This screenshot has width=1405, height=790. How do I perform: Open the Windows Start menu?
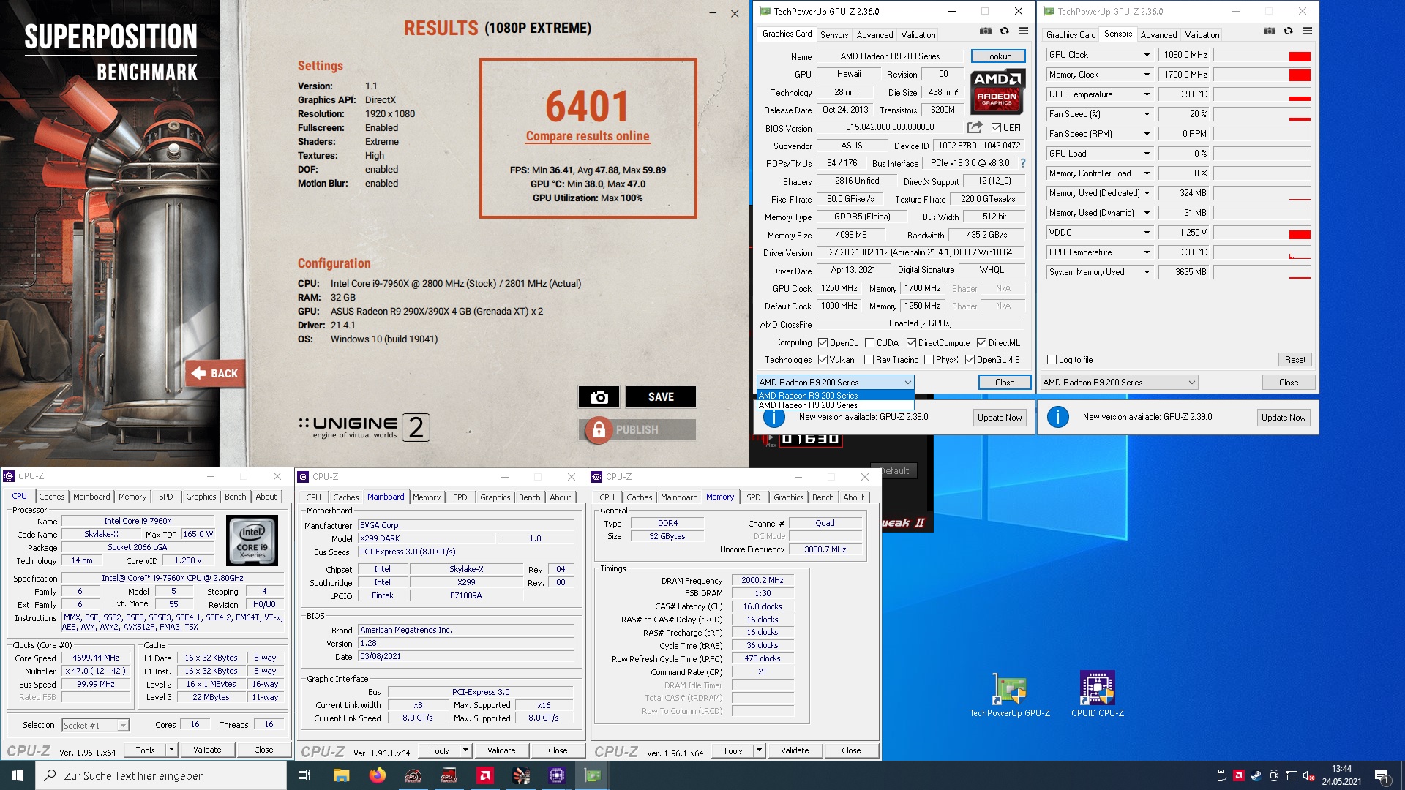pyautogui.click(x=18, y=775)
